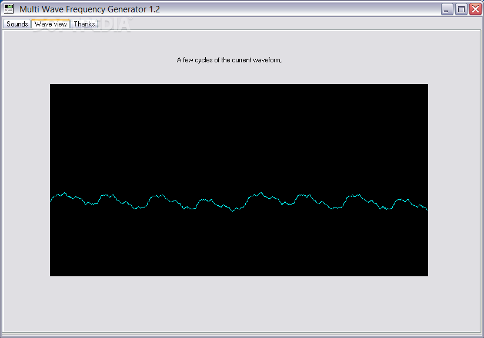Close the Multi Wave Frequency Generator window
Viewport: 484px width, 338px height.
[x=475, y=9]
